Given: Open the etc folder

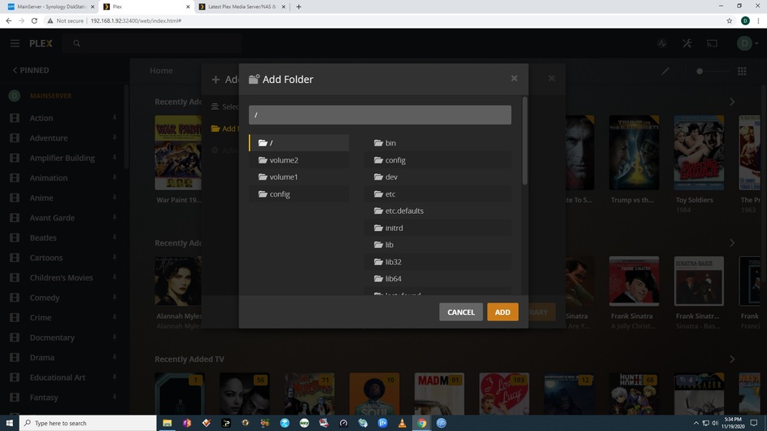Looking at the screenshot, I should point(438,194).
